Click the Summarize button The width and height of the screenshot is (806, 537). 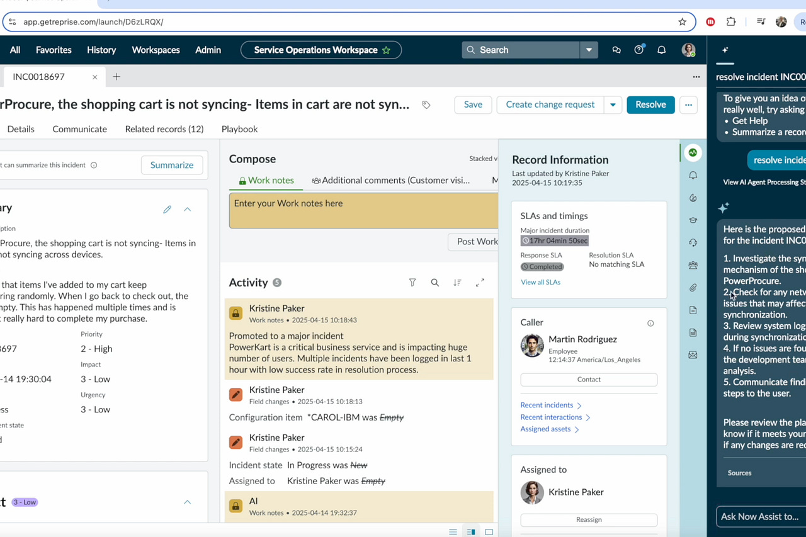pyautogui.click(x=172, y=165)
